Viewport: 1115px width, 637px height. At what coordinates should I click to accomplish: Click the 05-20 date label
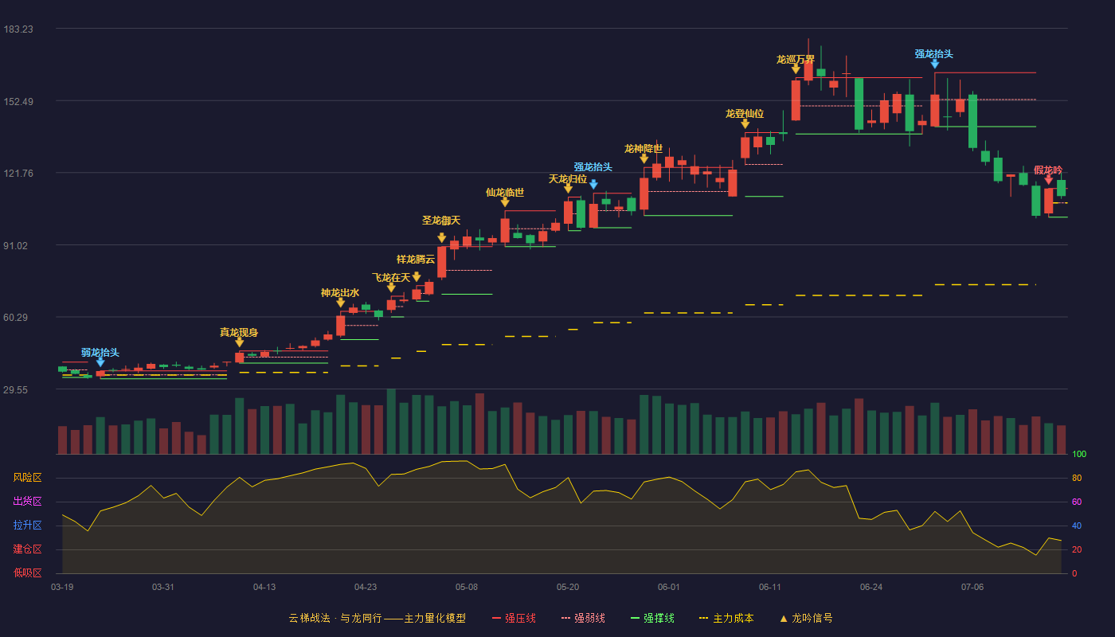(x=568, y=587)
